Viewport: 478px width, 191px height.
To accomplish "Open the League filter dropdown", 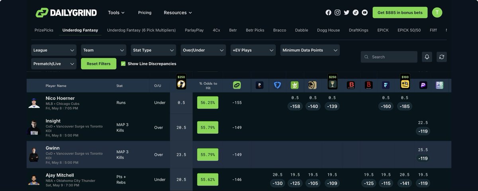I will [x=54, y=50].
